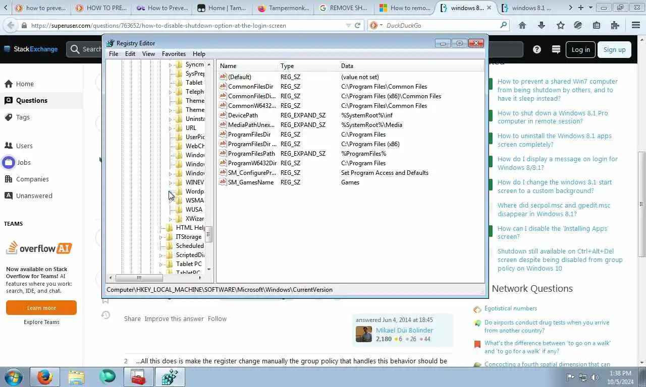Open Registry Editor Help menu
The width and height of the screenshot is (646, 387).
click(199, 54)
